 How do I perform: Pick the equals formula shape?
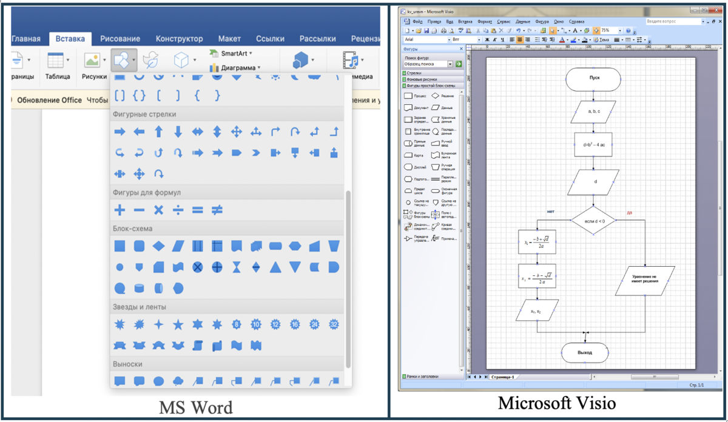coord(197,210)
